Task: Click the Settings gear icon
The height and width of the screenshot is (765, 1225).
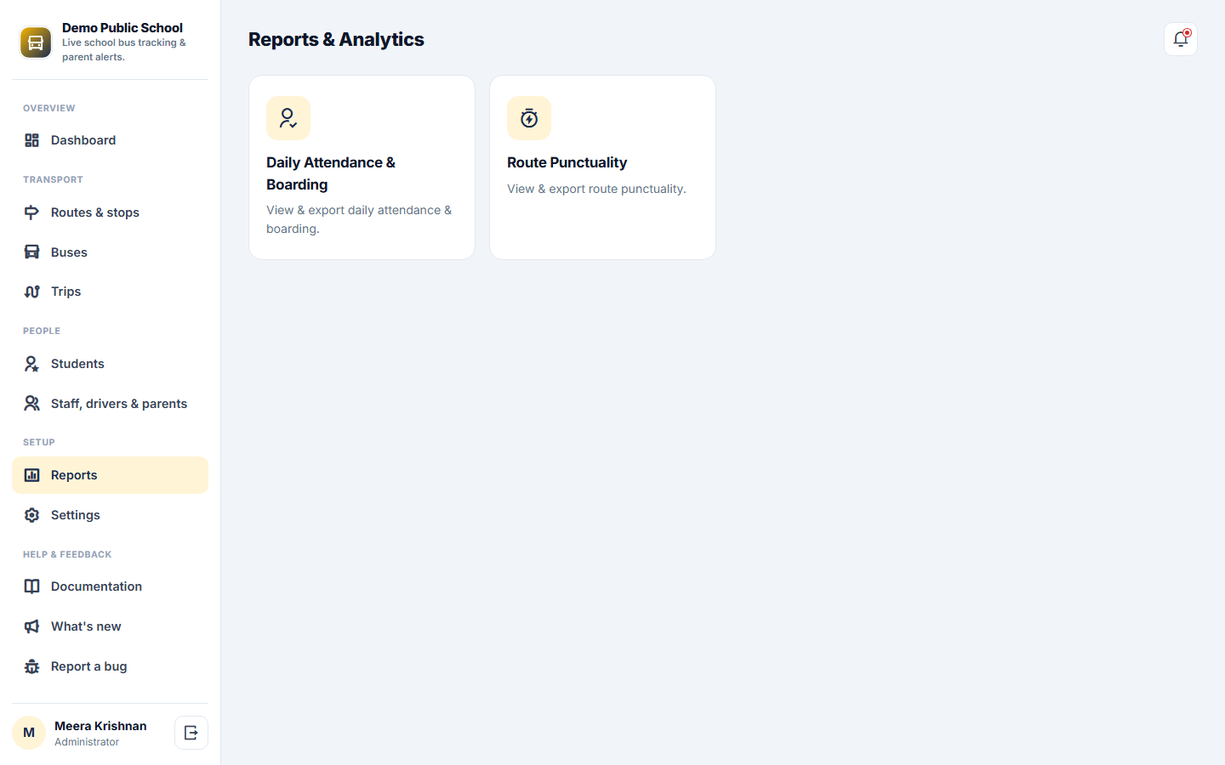Action: (31, 515)
